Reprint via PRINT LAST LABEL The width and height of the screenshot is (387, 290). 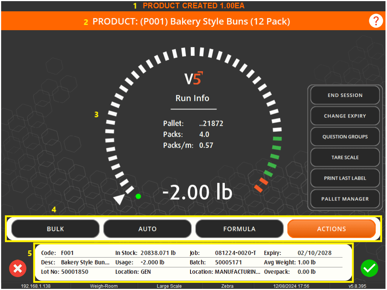pyautogui.click(x=345, y=178)
